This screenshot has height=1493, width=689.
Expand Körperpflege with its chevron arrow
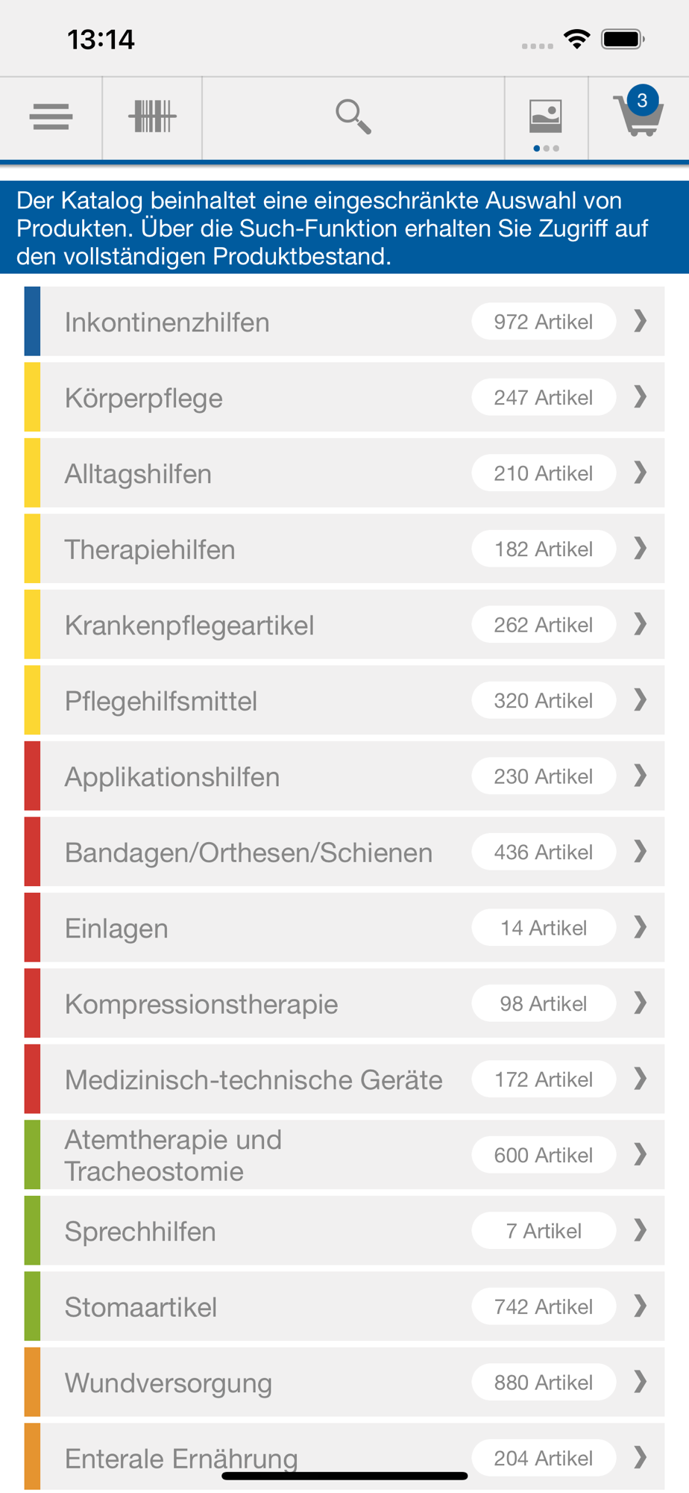coord(640,397)
